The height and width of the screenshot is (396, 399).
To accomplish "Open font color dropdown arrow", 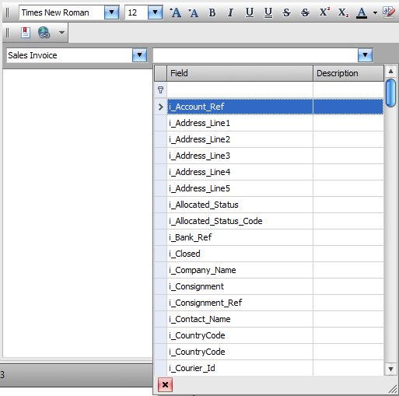I will coord(375,12).
